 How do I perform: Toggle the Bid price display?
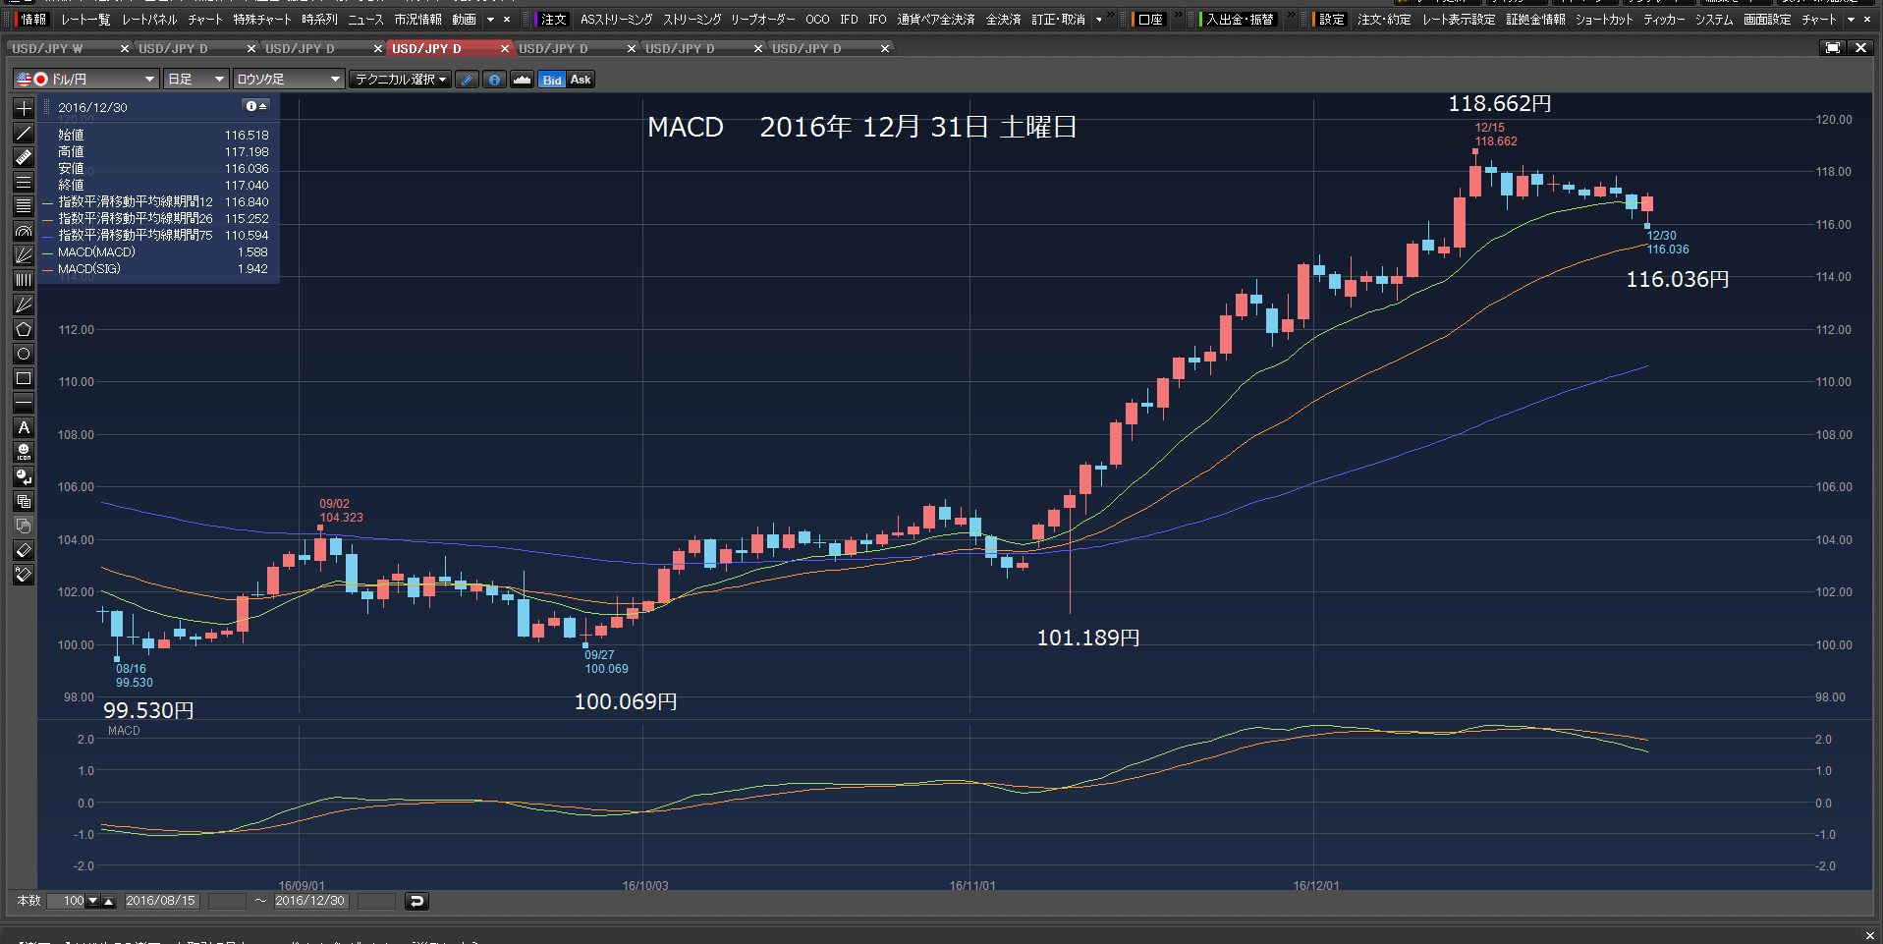552,80
